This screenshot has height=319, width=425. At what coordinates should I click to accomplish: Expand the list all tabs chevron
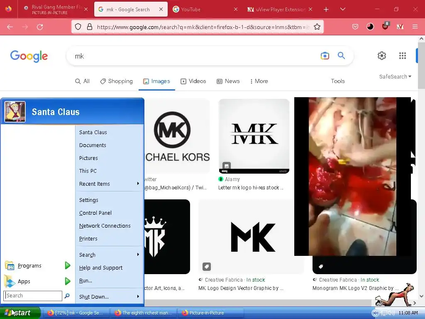point(342,9)
